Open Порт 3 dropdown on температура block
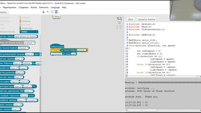 [18, 87]
